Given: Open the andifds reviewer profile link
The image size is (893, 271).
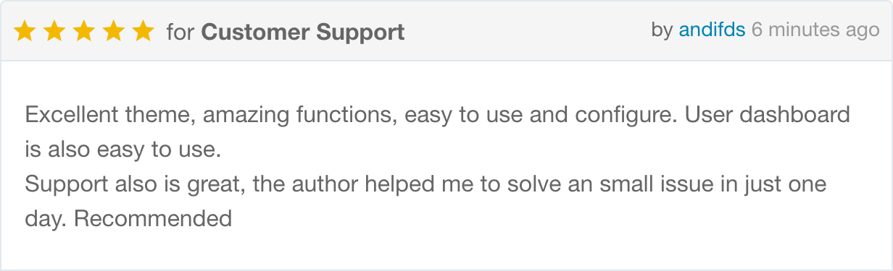Looking at the screenshot, I should click(x=712, y=30).
